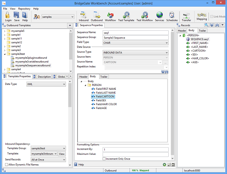
Task: Open the Send Records All at Once dropdown
Action: click(64, 160)
